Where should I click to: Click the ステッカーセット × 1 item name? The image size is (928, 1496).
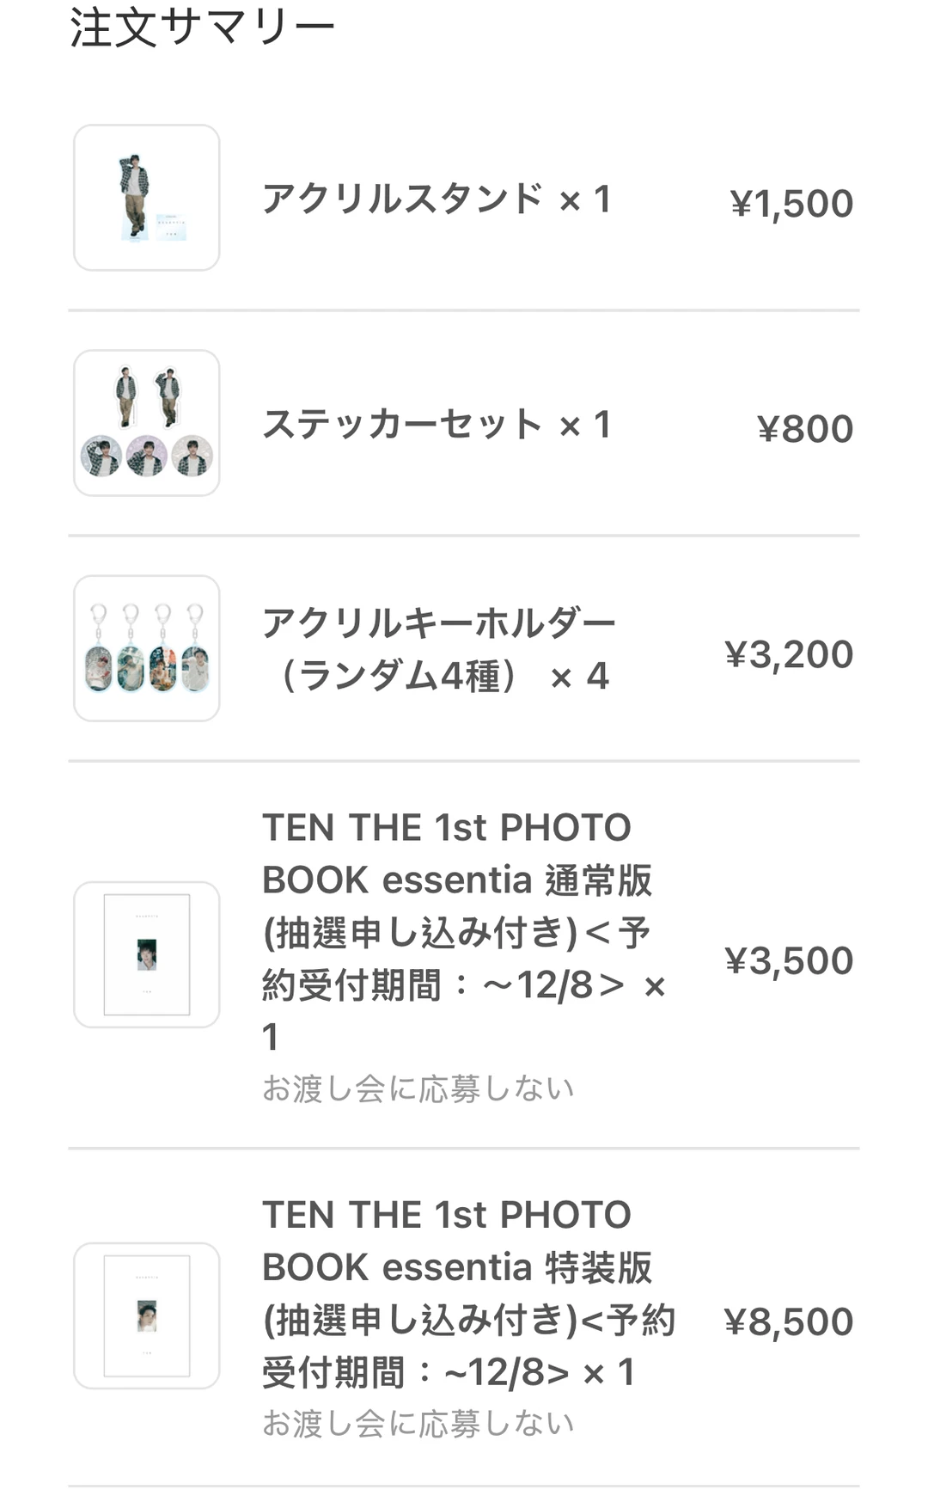coord(437,424)
